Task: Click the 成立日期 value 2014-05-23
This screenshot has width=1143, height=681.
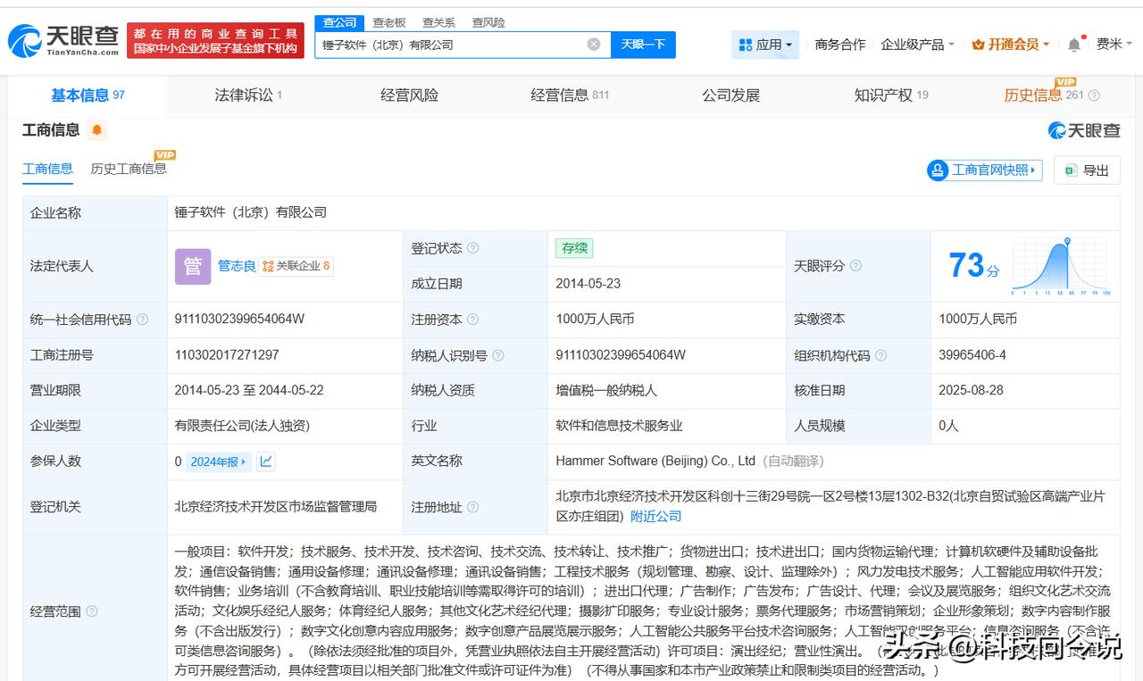Action: point(588,283)
